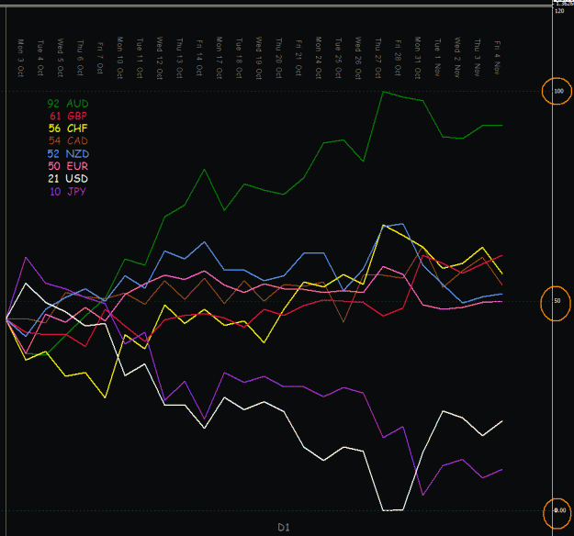Click the Mon 24 Oct date label
574x536 pixels.
(318, 58)
